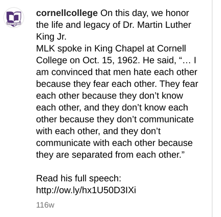Click 'they are separated from each other' line
The image size is (221, 217).
110,155
